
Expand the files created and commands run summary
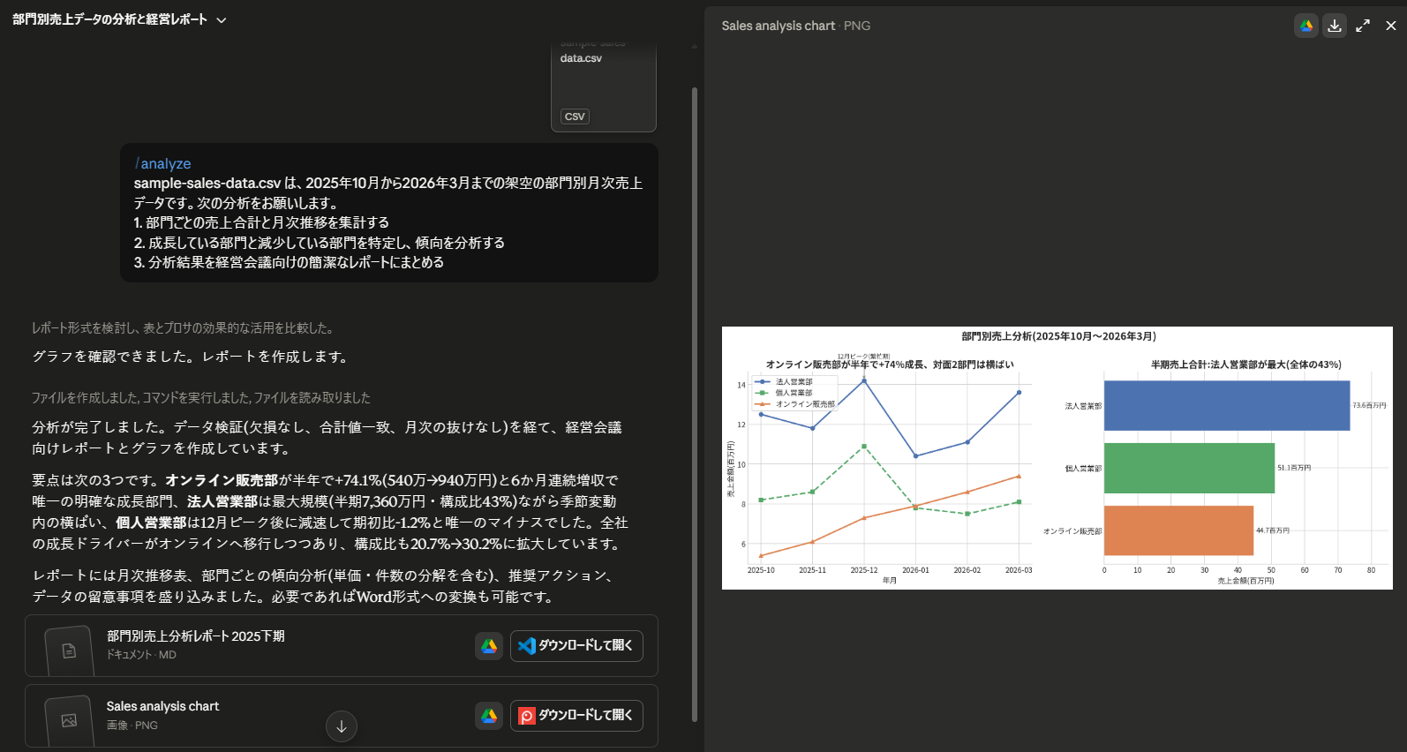point(201,397)
